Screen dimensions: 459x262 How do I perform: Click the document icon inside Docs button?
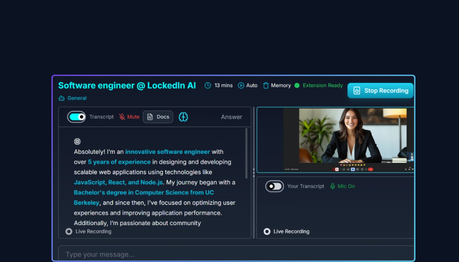[x=150, y=117]
